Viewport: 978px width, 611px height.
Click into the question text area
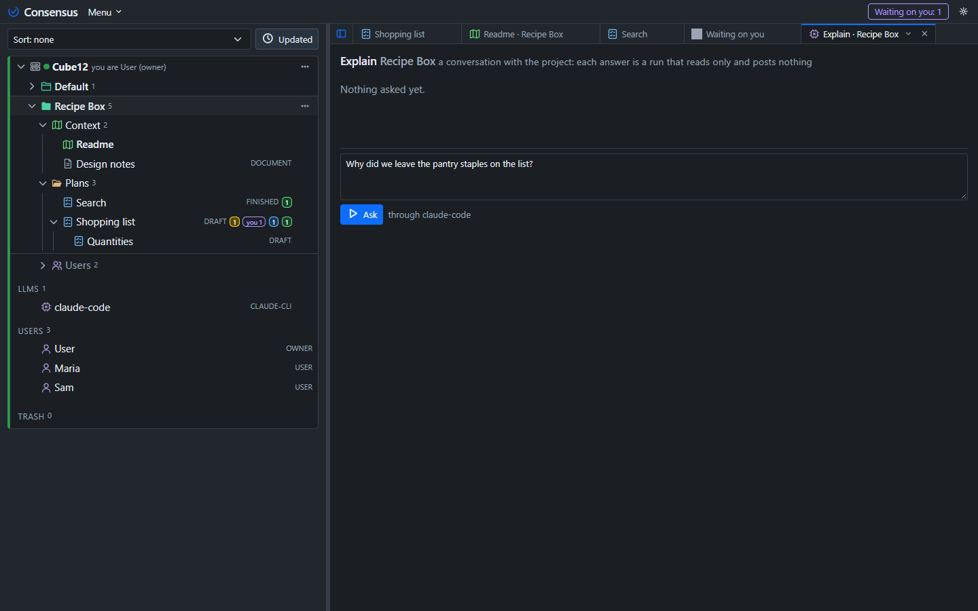coord(653,177)
